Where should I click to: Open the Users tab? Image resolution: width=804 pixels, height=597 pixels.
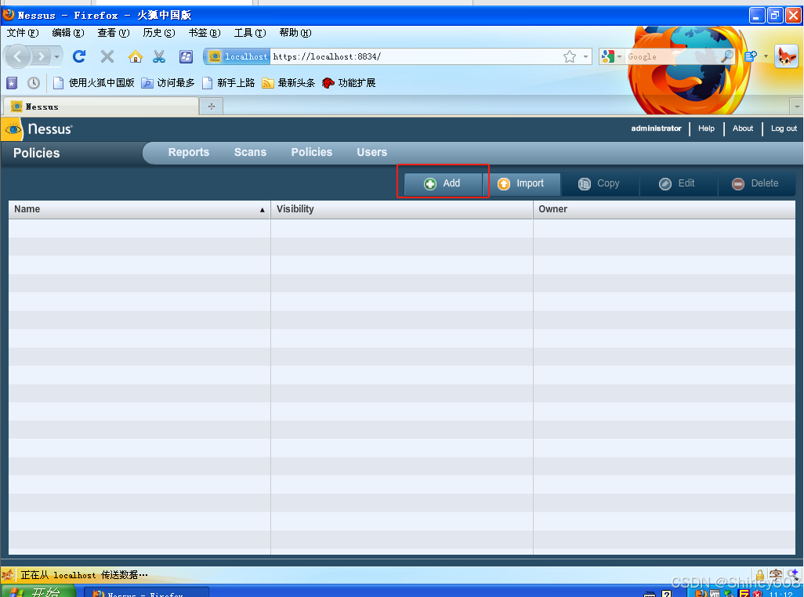click(x=371, y=152)
